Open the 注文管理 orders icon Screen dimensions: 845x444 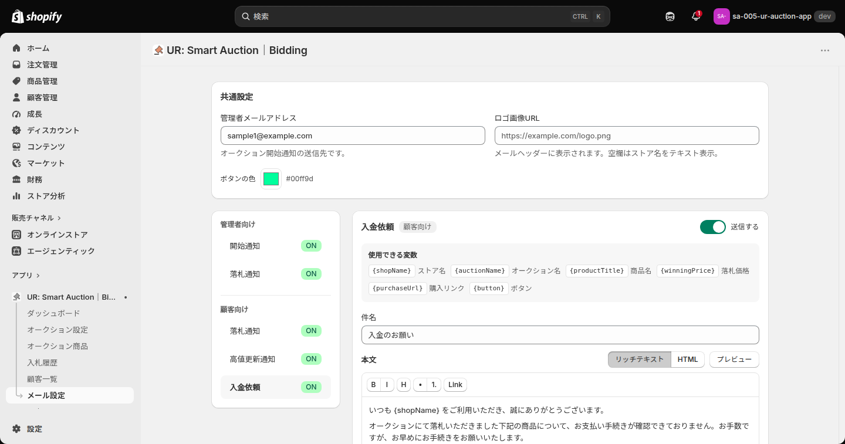[x=16, y=65]
